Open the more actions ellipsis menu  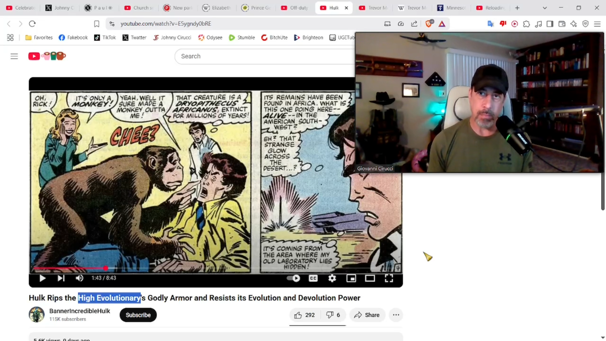pos(396,315)
